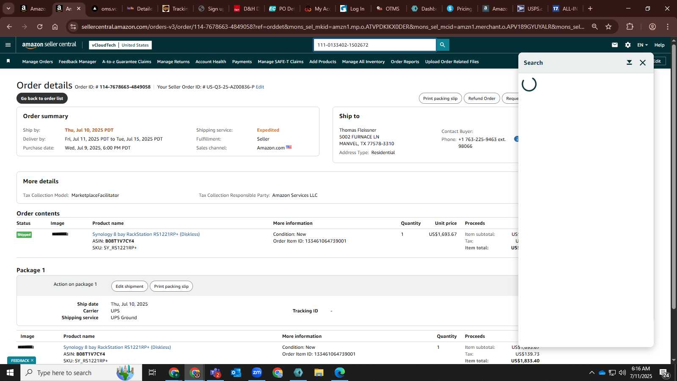Open Payments menu item
The image size is (677, 381).
click(x=242, y=62)
